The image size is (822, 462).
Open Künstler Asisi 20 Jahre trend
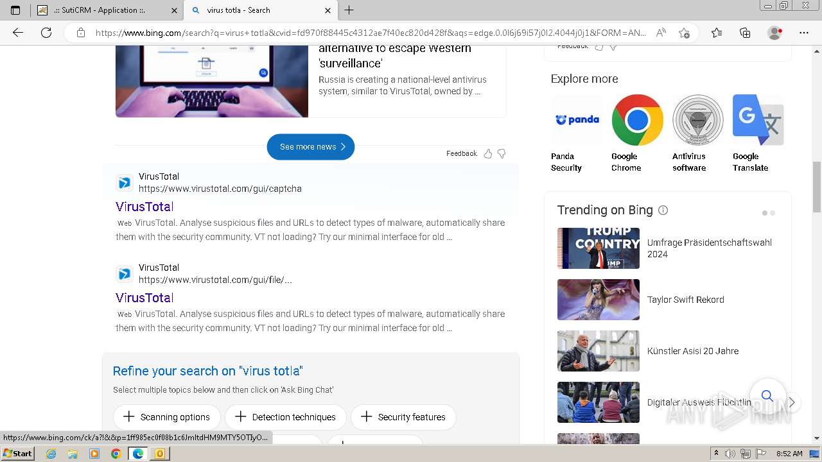[693, 351]
